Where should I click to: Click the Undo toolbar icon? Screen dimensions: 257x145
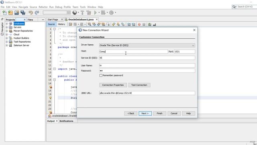(31, 12)
